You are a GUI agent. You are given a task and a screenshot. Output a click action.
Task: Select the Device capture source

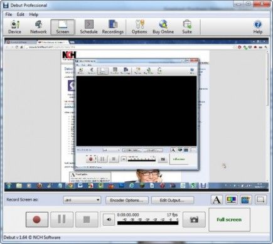point(14,27)
